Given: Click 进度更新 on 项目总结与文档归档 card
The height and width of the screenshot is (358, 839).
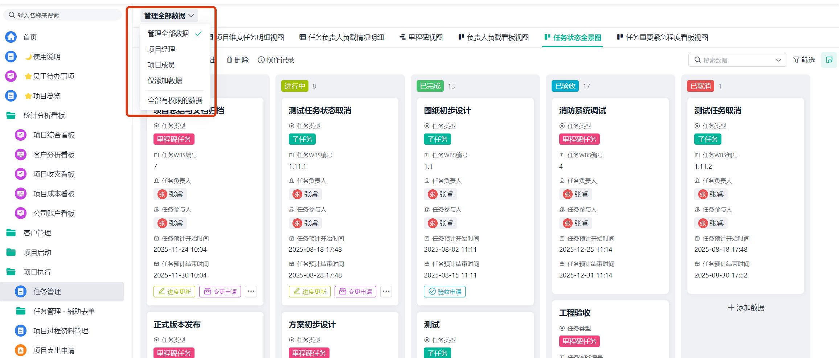Looking at the screenshot, I should (174, 292).
